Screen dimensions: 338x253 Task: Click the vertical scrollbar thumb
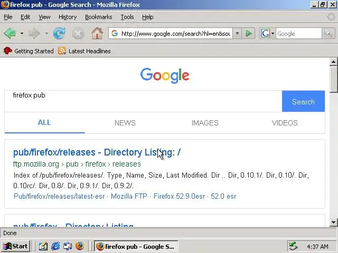point(333,79)
